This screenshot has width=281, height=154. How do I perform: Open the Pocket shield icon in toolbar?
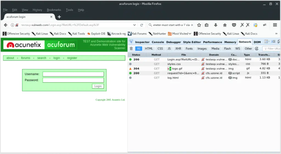(x=234, y=25)
